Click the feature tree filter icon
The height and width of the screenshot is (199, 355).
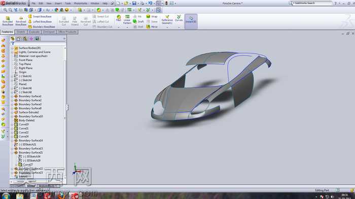13,43
